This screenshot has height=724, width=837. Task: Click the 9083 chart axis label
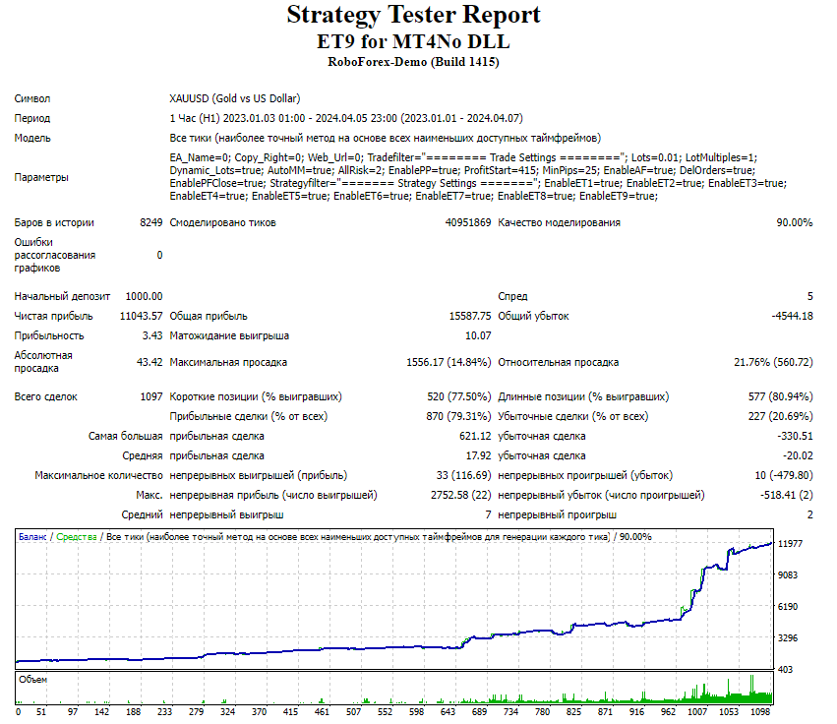[x=788, y=575]
